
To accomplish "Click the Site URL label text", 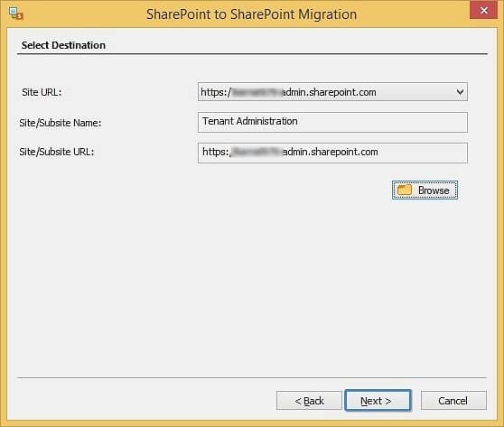I will click(42, 93).
